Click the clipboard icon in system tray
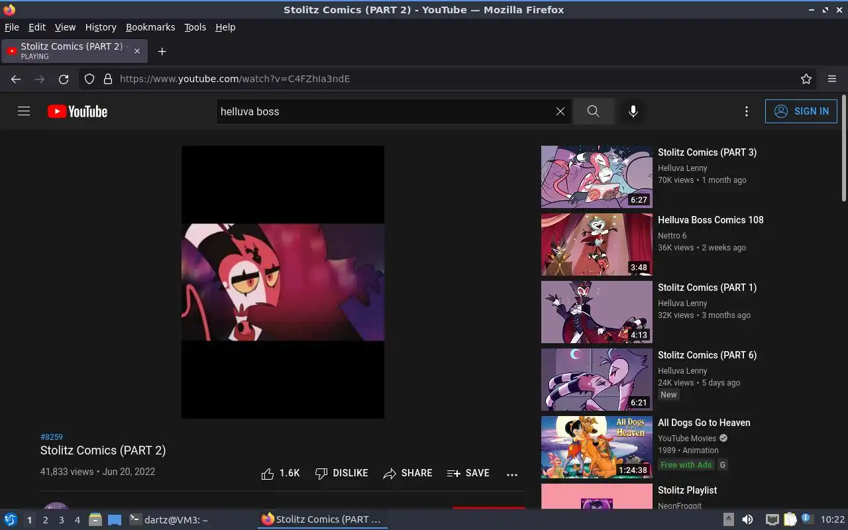Image resolution: width=848 pixels, height=530 pixels. point(790,519)
